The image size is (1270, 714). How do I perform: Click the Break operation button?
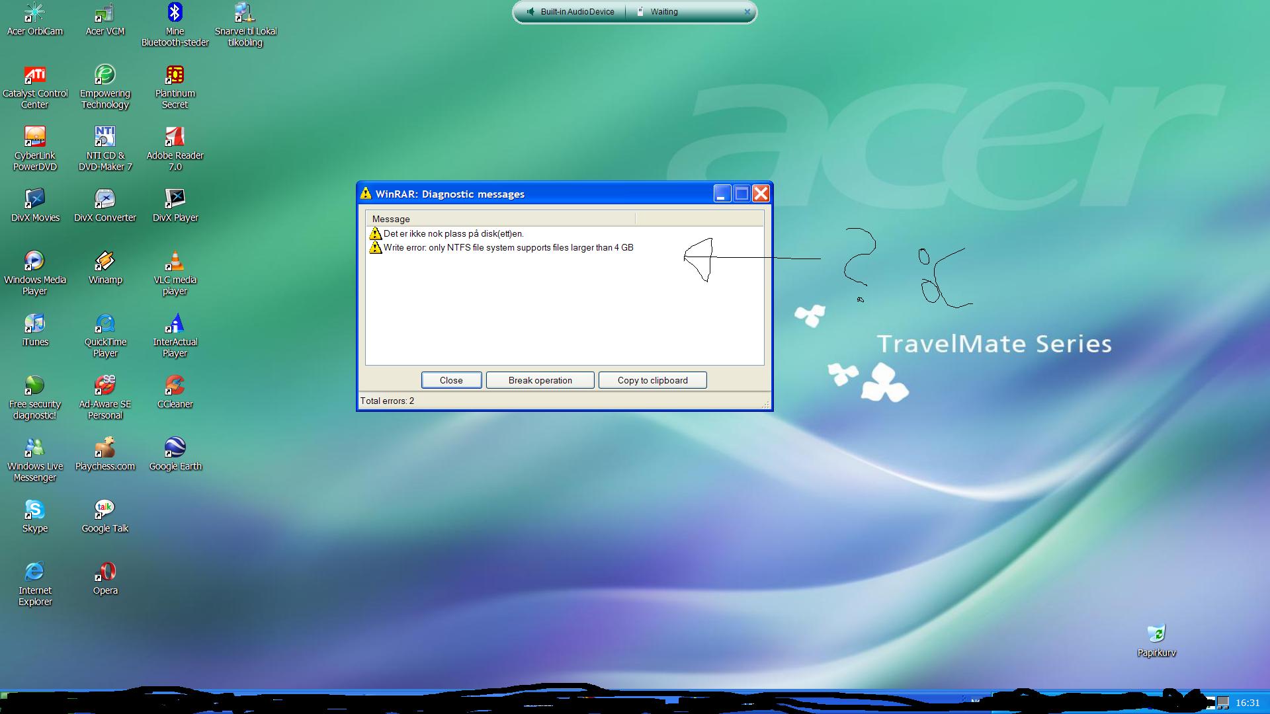click(540, 380)
